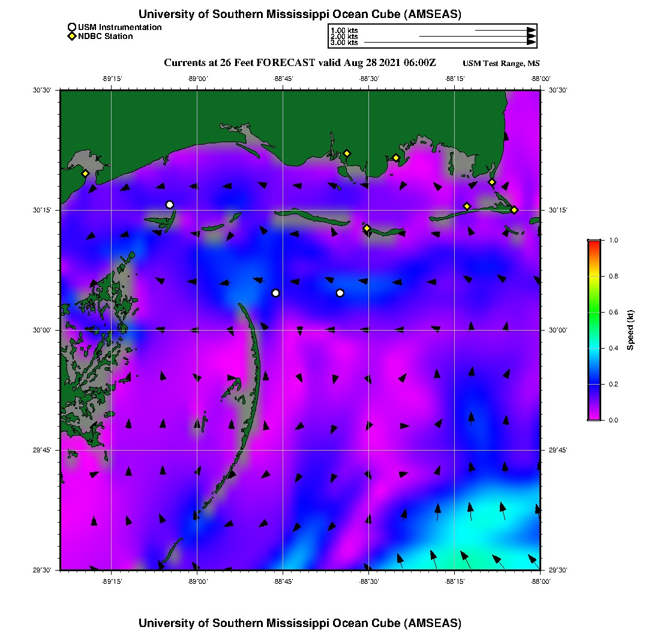Image resolution: width=660 pixels, height=630 pixels.
Task: Click the USM Instrumentation circle in the legend
Action: tap(72, 27)
